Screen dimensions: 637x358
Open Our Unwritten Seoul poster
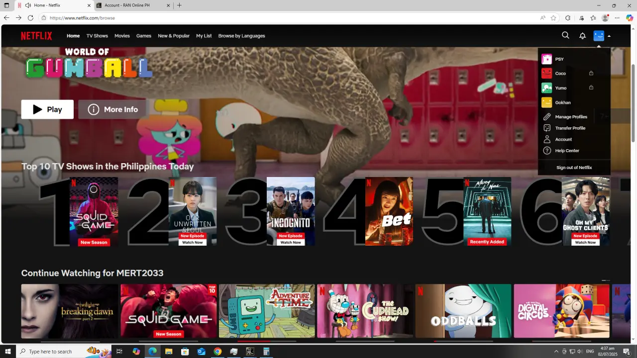(x=192, y=211)
